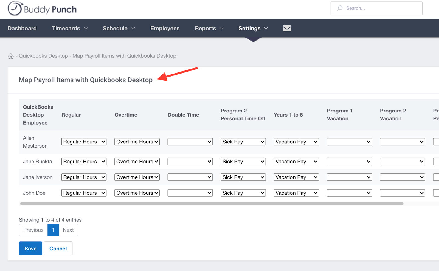This screenshot has width=439, height=271.
Task: Click the home breadcrumb icon
Action: coord(11,56)
